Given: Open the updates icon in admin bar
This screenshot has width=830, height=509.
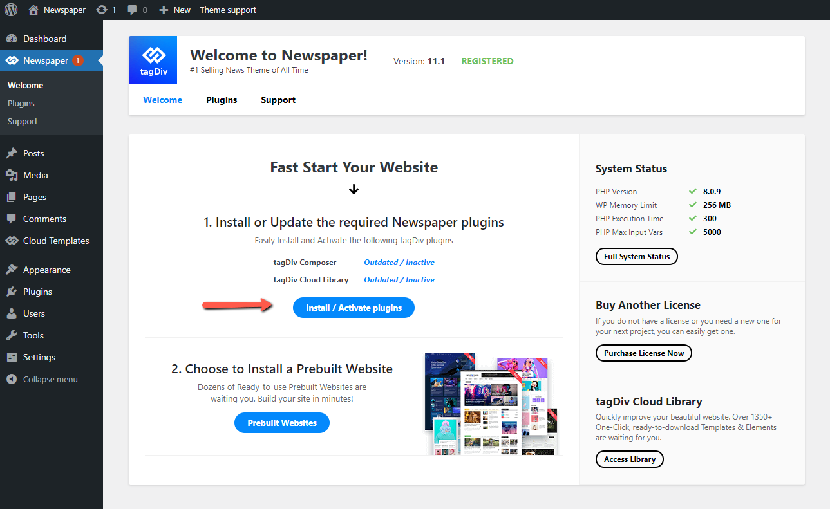Looking at the screenshot, I should point(101,10).
